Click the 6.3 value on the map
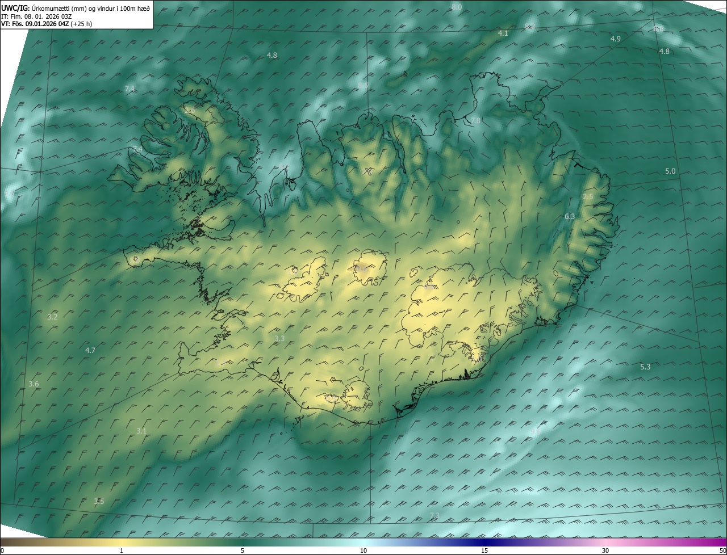This screenshot has height=555, width=727. (x=570, y=217)
